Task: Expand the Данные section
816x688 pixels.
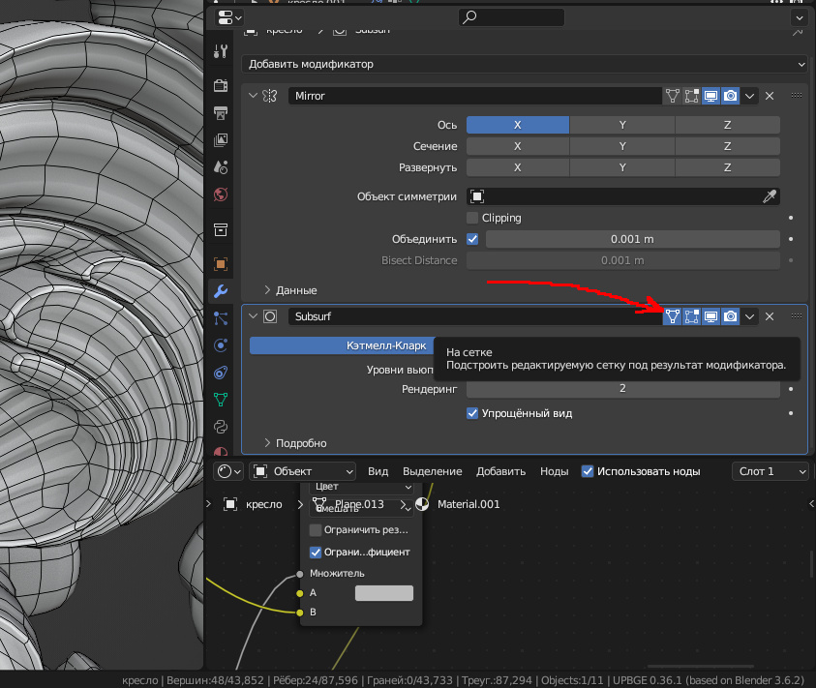Action: [x=290, y=290]
